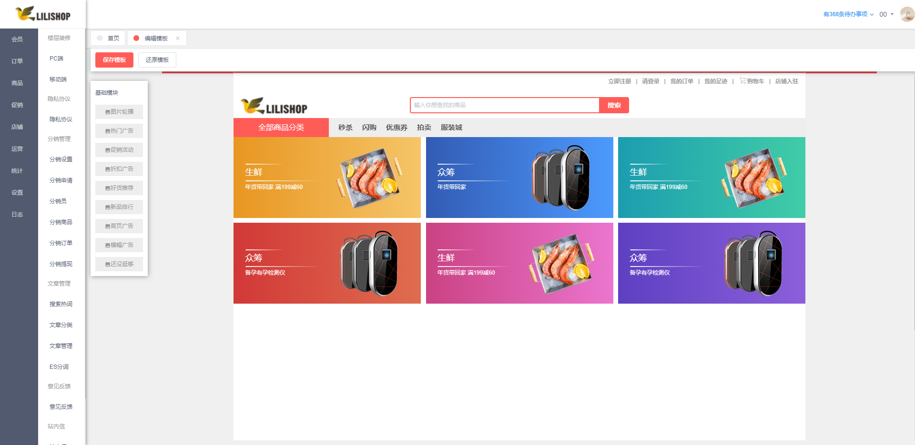Open the 我的足迹 link
Viewport: 915px width, 445px height.
pyautogui.click(x=716, y=81)
